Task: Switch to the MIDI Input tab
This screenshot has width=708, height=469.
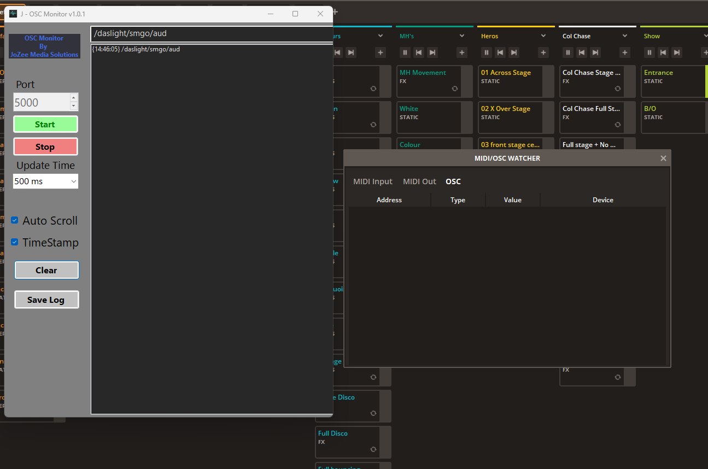Action: [373, 181]
